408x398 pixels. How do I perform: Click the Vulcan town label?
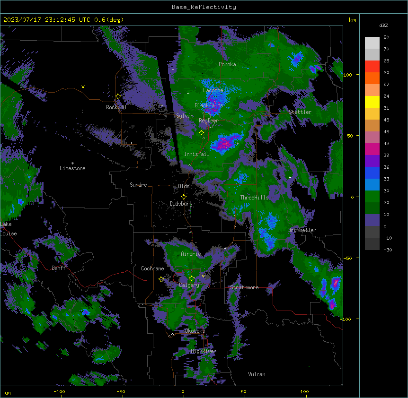tap(257, 374)
